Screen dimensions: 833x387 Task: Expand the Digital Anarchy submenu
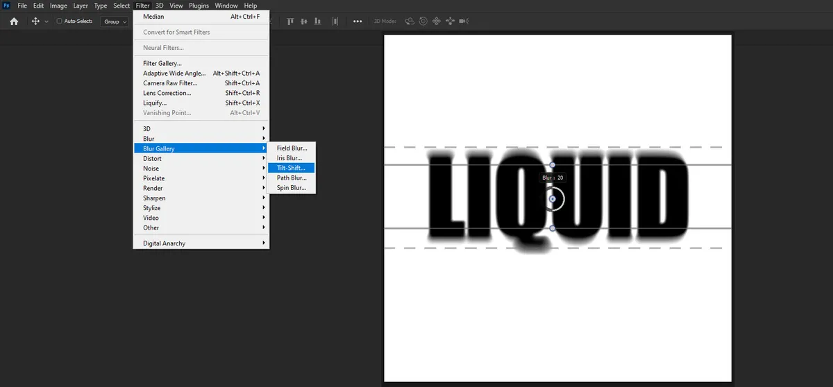pos(201,243)
